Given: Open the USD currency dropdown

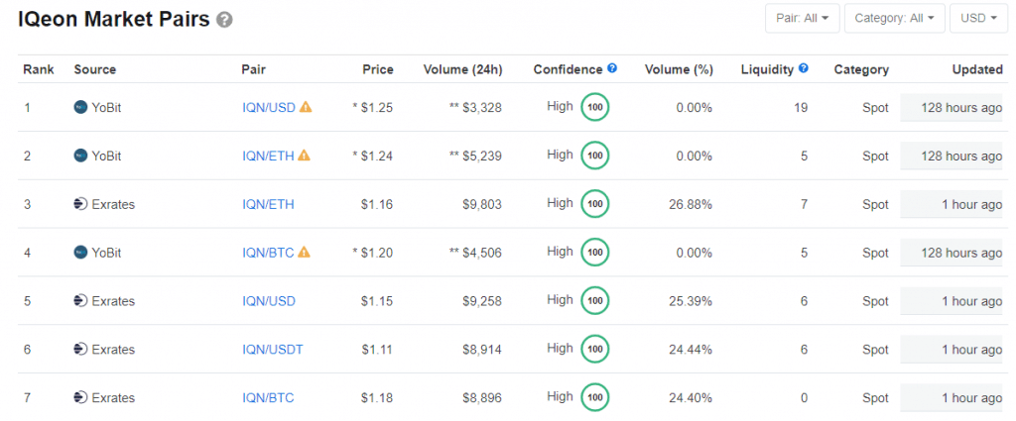Looking at the screenshot, I should click(x=978, y=18).
